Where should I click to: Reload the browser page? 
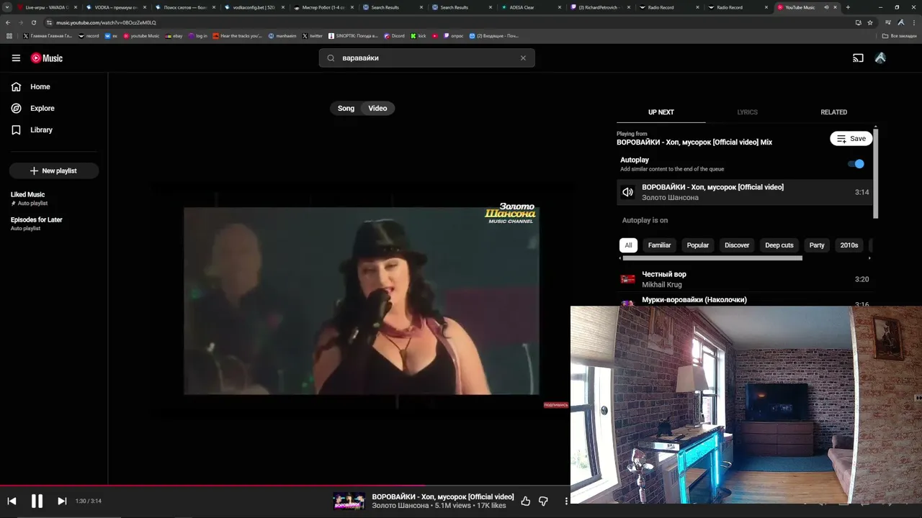click(x=33, y=22)
